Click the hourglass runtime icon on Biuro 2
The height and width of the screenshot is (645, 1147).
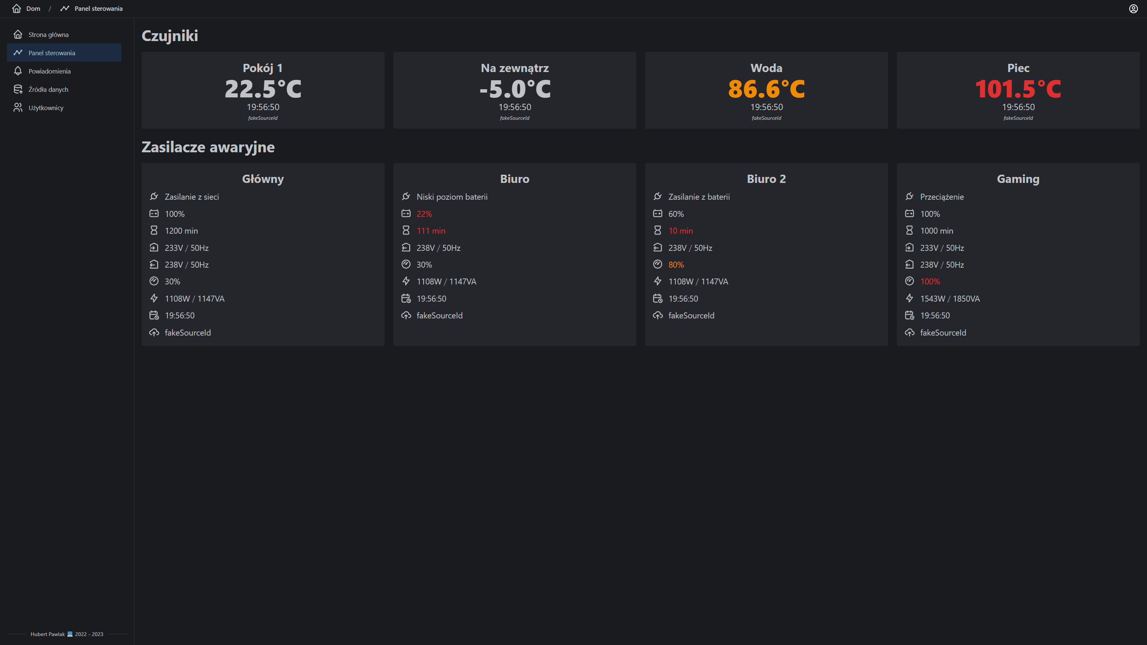[658, 230]
